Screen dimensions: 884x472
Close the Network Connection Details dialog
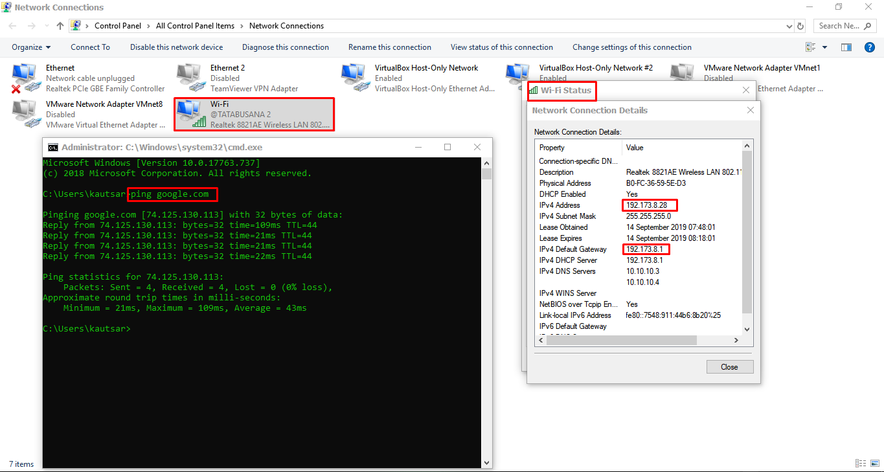coord(750,111)
